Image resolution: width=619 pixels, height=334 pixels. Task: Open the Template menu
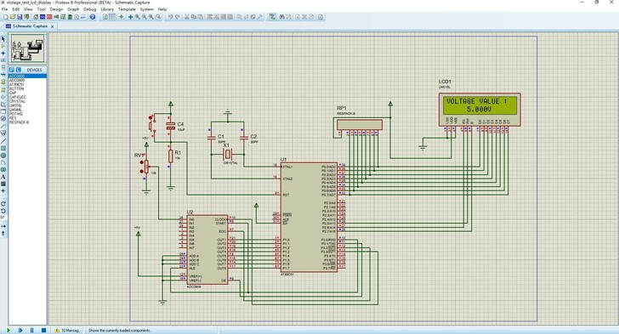point(127,9)
